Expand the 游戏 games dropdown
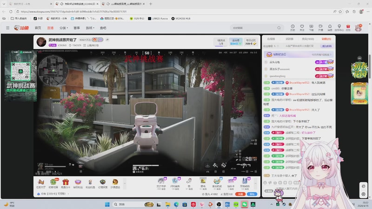The image size is (372, 209). click(90, 28)
